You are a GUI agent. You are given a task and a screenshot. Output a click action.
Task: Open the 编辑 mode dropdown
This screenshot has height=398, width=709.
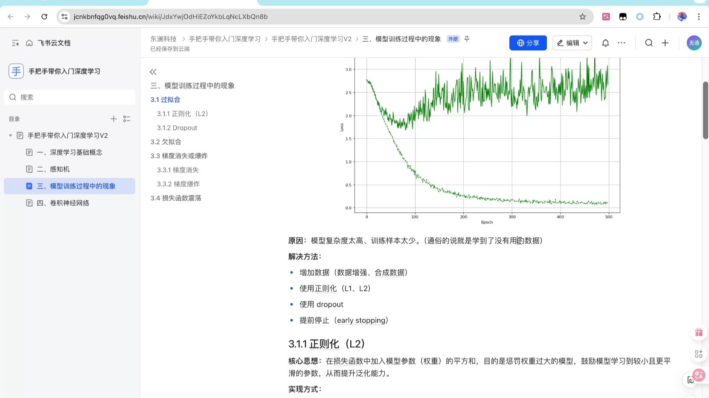point(572,43)
